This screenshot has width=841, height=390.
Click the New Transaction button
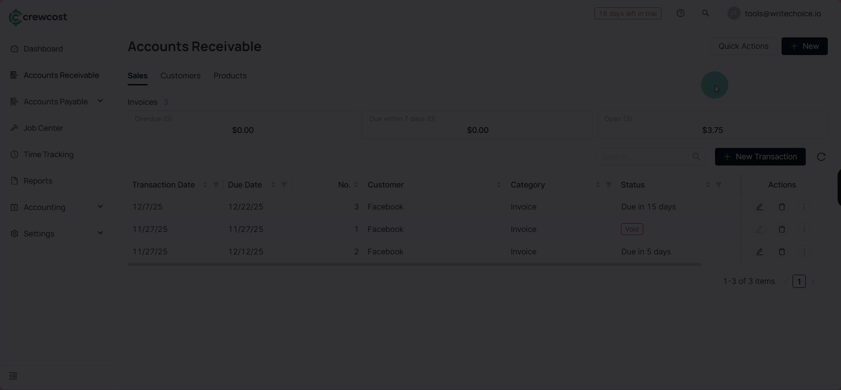760,157
